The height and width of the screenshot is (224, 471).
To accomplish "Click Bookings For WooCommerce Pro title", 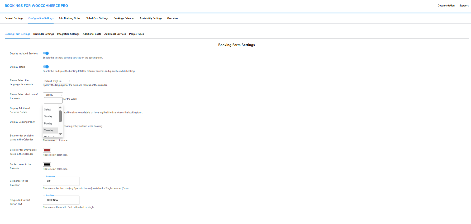I will 36,6.
